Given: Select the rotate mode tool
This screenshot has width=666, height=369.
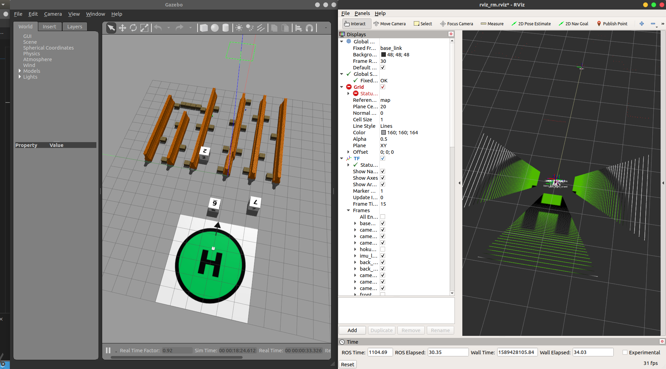Looking at the screenshot, I should 133,28.
